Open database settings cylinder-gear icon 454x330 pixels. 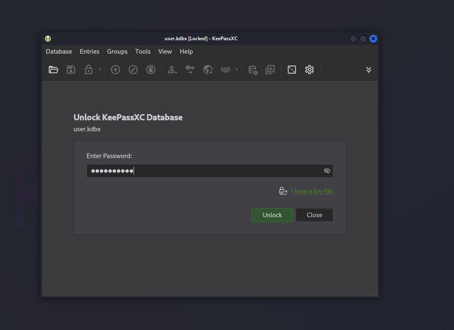point(253,70)
